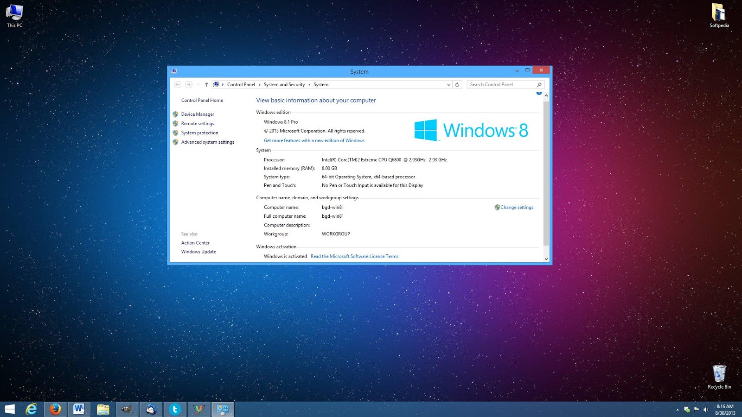
Task: Select the 8.00 GB installed memory value
Action: [329, 168]
